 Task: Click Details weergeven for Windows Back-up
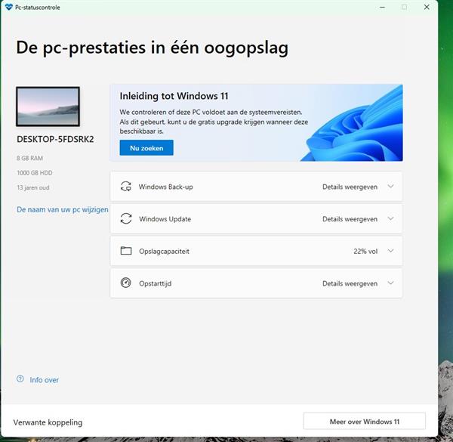click(350, 187)
